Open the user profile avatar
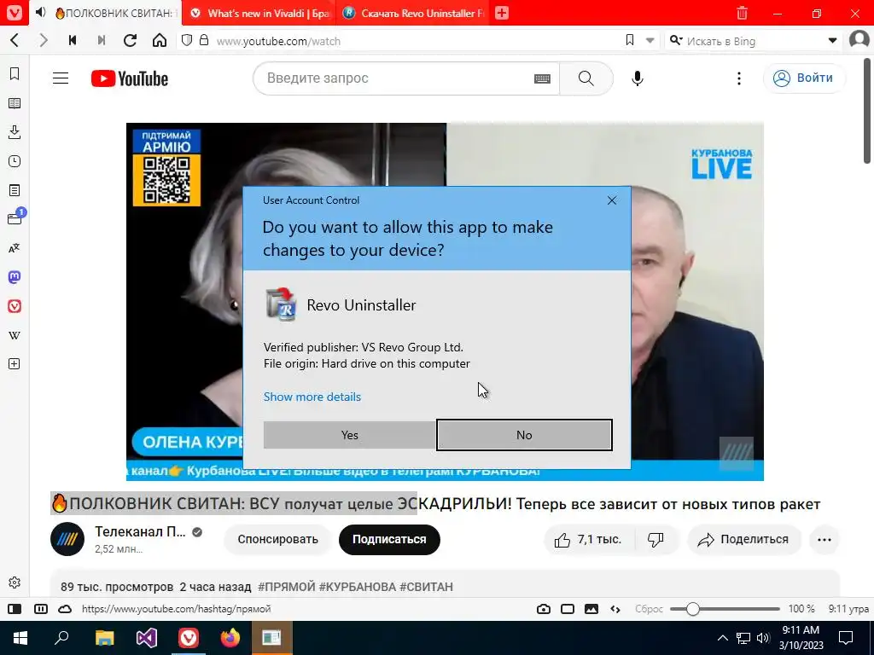This screenshot has width=874, height=655. tap(859, 41)
